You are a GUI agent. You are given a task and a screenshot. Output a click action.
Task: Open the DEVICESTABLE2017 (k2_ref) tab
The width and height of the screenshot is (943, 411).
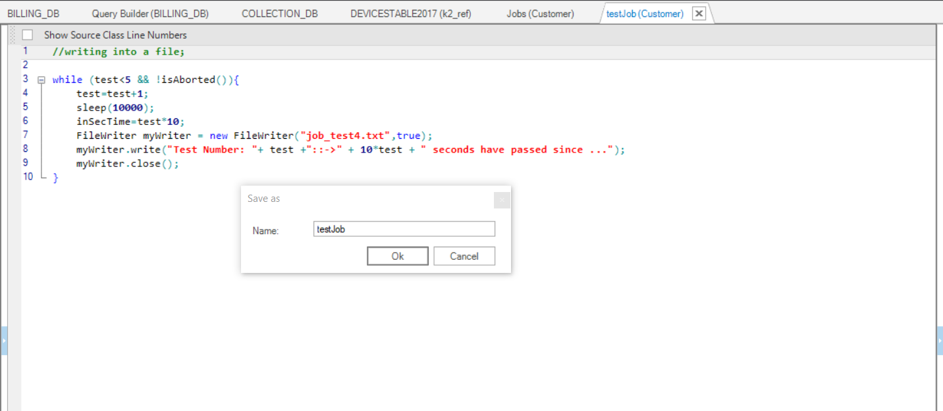tap(410, 14)
